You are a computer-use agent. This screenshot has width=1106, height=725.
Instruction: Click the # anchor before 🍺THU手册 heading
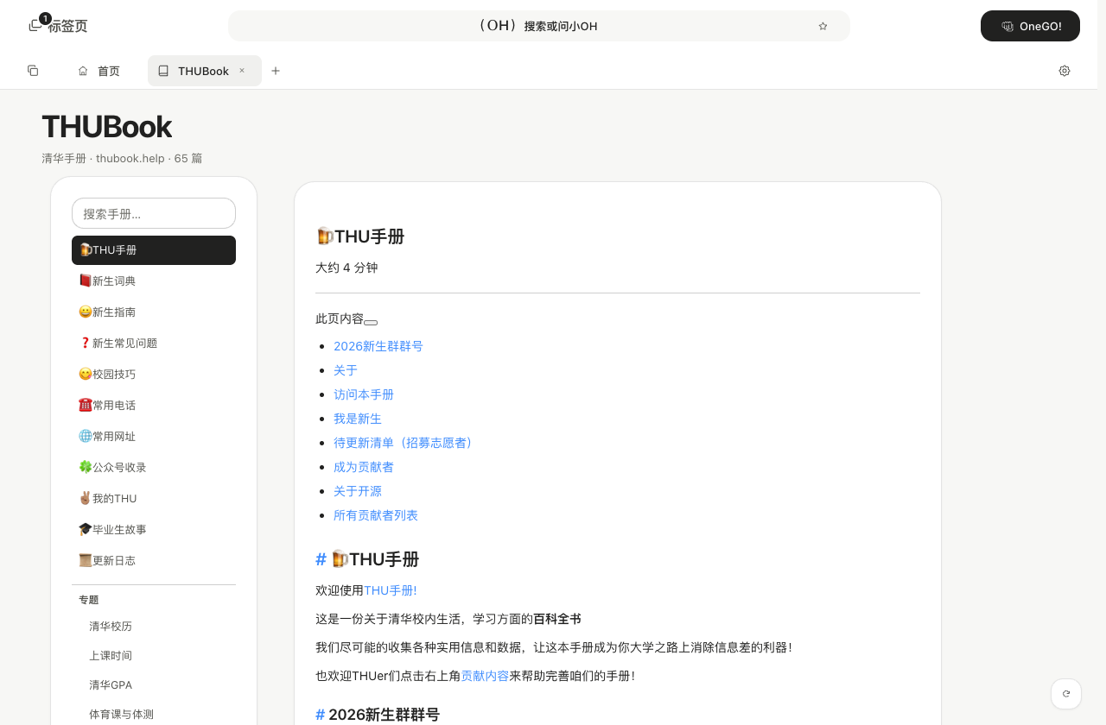[x=321, y=559]
